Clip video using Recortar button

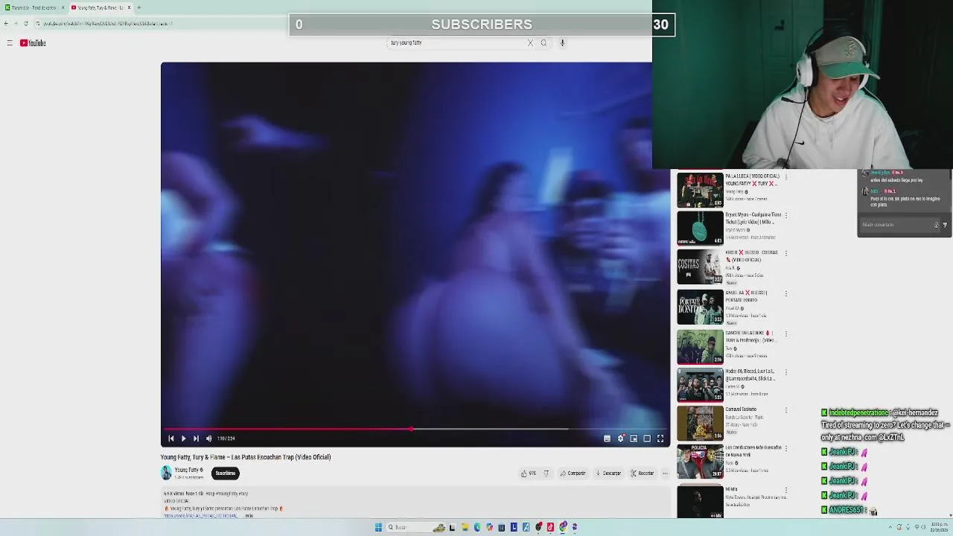(x=642, y=473)
